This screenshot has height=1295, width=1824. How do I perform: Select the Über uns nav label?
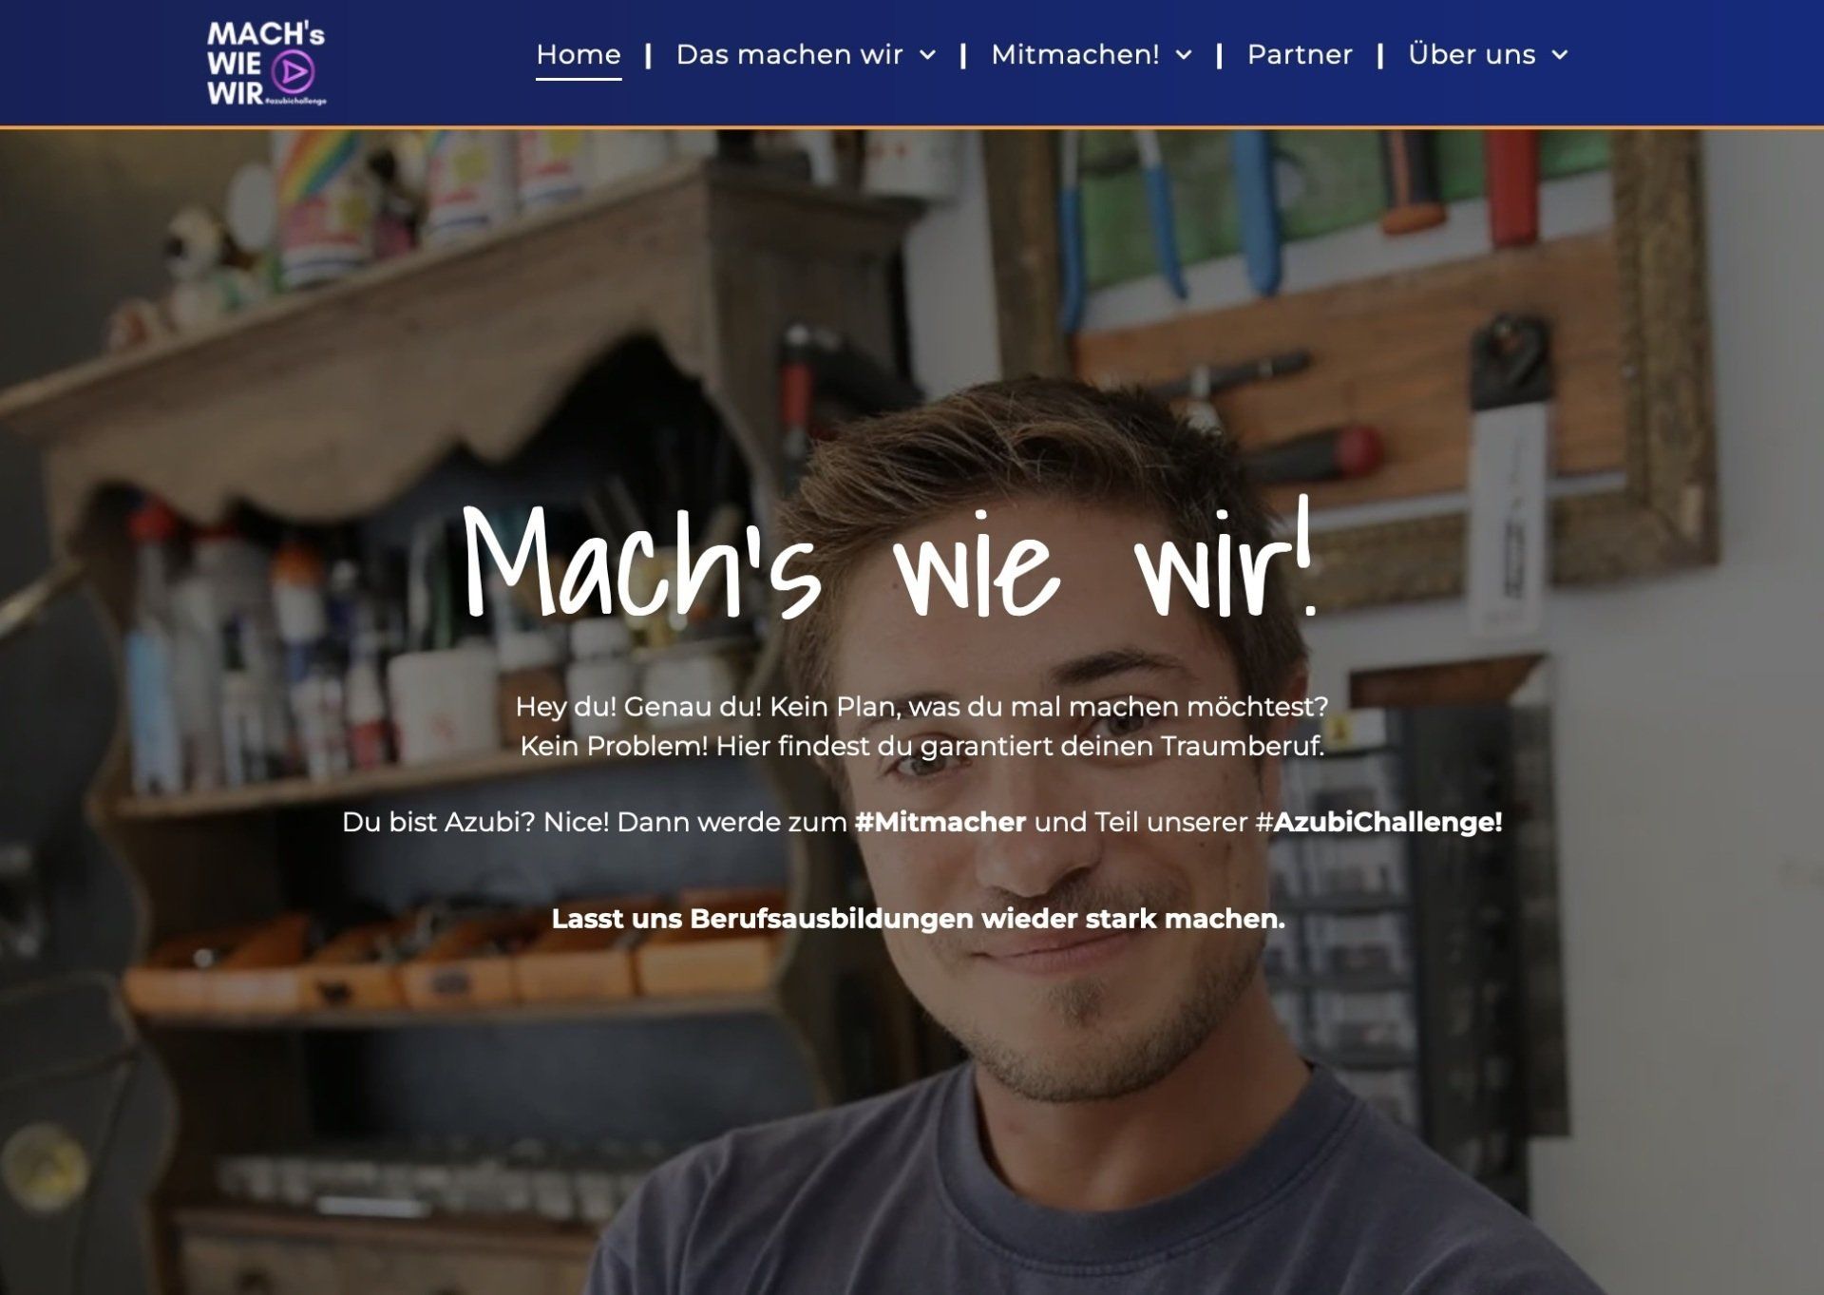click(1472, 55)
